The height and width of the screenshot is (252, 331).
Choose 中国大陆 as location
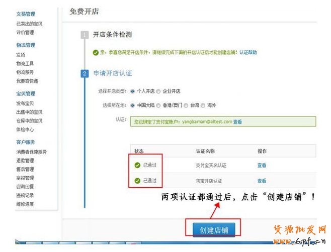133,105
